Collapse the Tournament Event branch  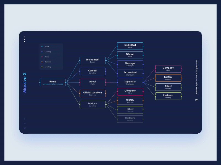click(93, 61)
